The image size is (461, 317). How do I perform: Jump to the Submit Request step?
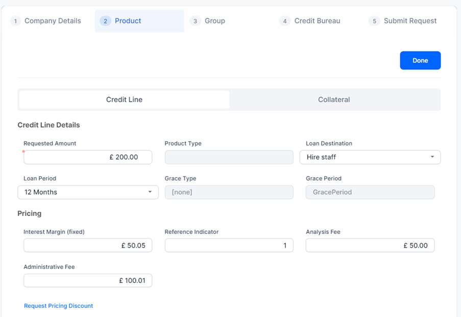click(410, 21)
